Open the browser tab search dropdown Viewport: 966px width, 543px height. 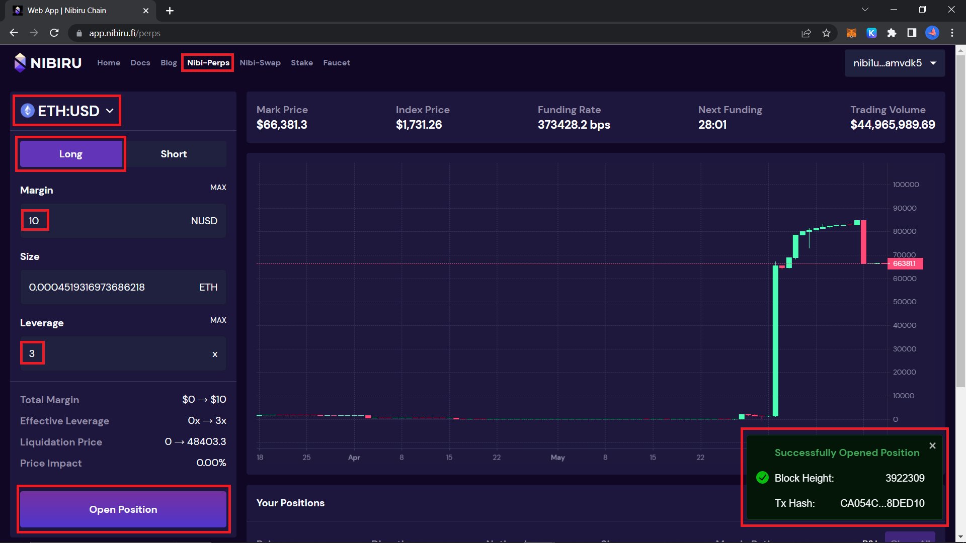(864, 9)
